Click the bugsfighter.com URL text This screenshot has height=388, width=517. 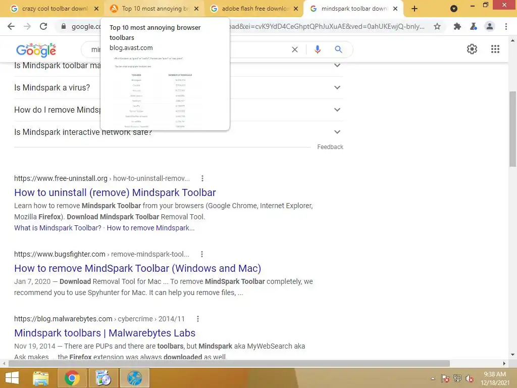coord(101,255)
